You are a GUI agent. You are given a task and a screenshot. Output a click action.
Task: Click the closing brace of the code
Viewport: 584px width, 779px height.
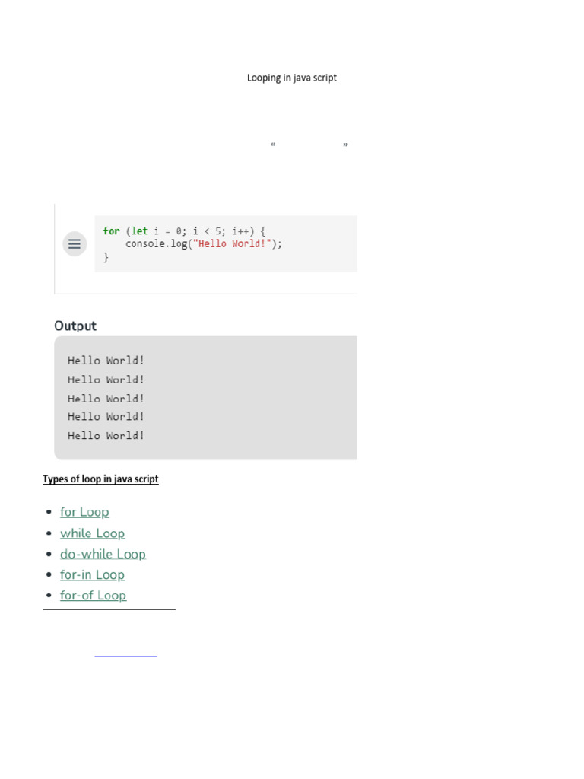click(x=106, y=257)
